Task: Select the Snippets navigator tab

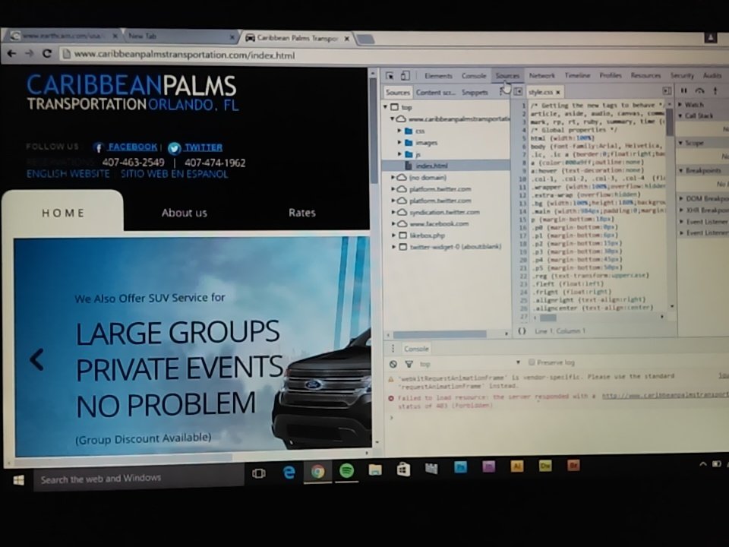Action: [474, 92]
